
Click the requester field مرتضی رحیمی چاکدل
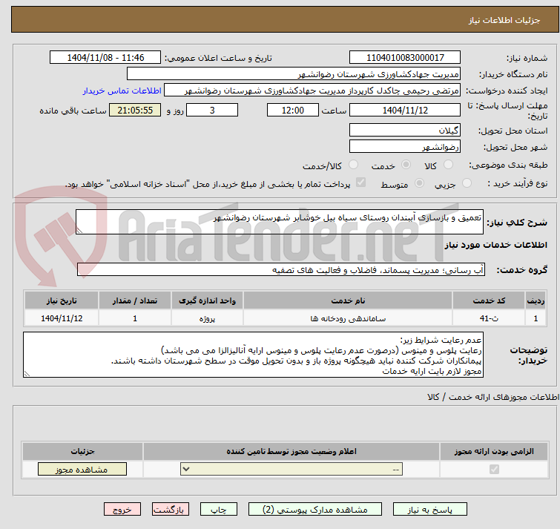coord(312,91)
